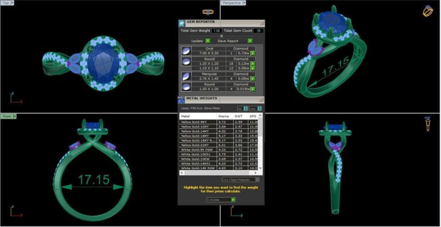Open the Front viewport dropdown arrow
Viewport: 441px width, 227px height.
pyautogui.click(x=15, y=116)
